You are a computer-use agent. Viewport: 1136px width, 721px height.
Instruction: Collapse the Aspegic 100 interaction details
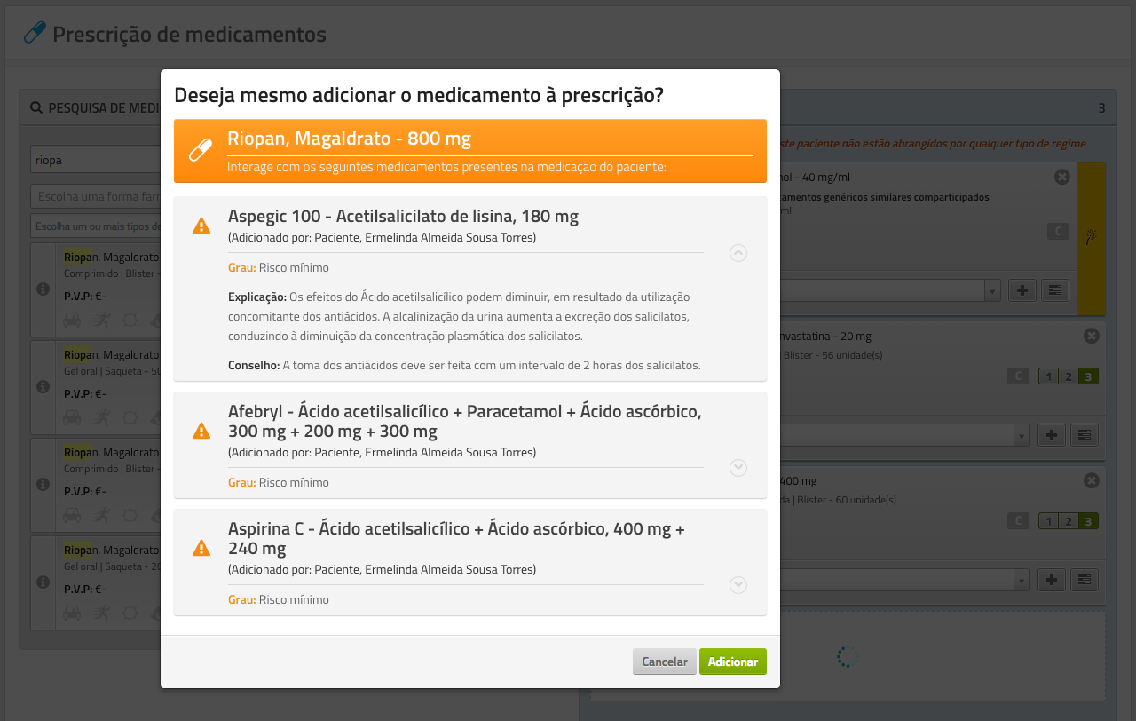point(738,253)
